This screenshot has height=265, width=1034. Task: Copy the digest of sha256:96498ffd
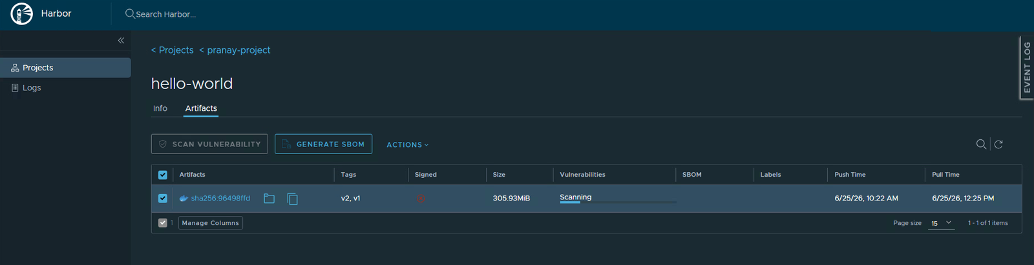click(293, 199)
